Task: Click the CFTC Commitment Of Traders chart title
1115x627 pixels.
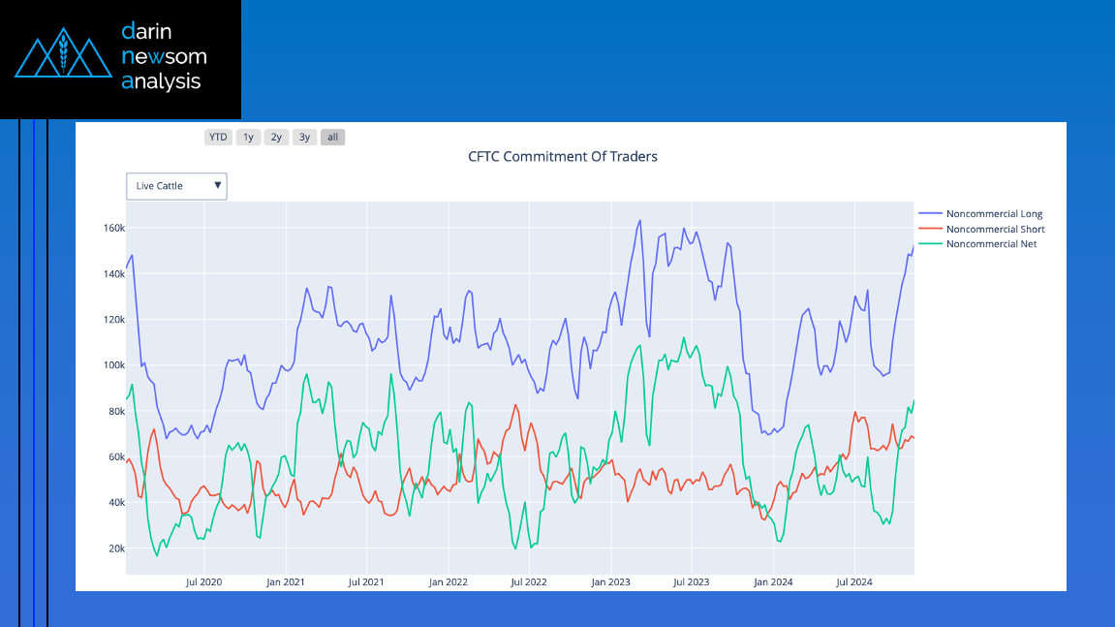Action: [x=563, y=157]
